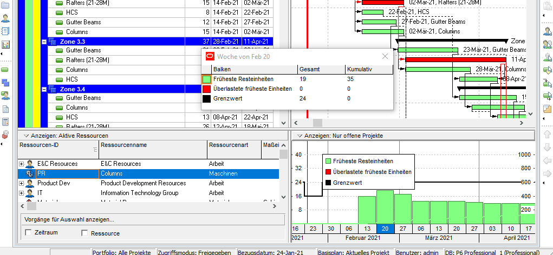Click the Assign Resources icon in right toolbar
The width and height of the screenshot is (553, 255).
(548, 31)
